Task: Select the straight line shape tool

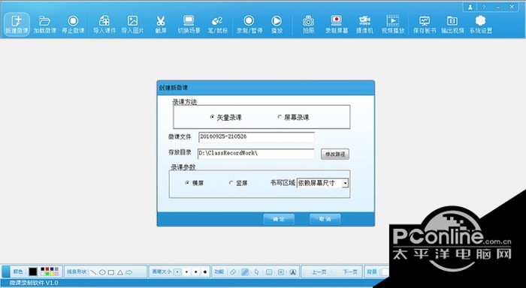Action: coord(94,272)
